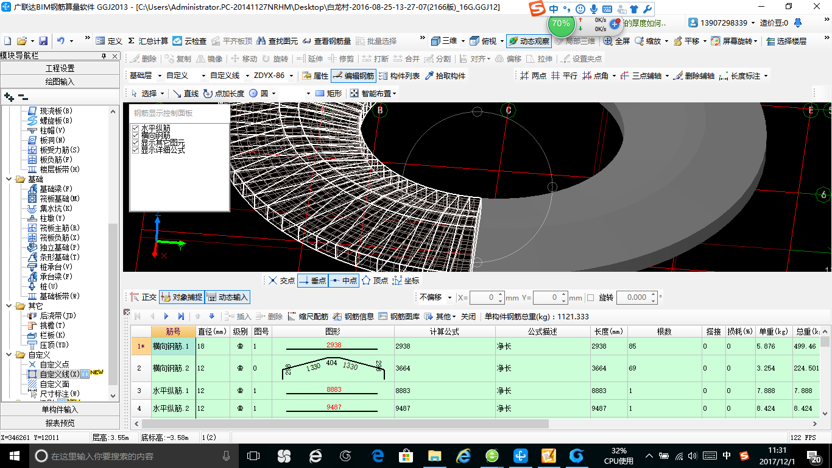Viewport: 832px width, 468px height.
Task: Click rotation angle input field
Action: 633,297
